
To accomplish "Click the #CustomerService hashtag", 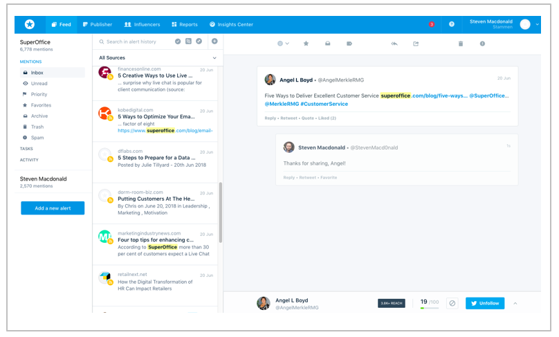I will click(324, 104).
